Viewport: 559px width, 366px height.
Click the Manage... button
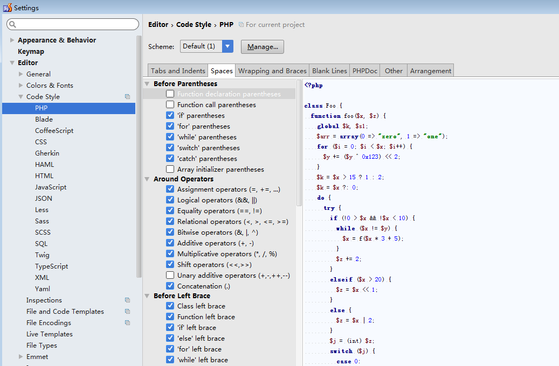pyautogui.click(x=263, y=47)
